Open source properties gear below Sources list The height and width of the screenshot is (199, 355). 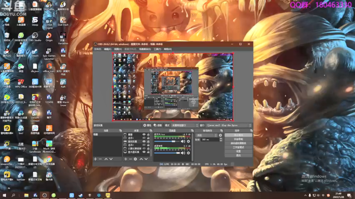(x=135, y=159)
